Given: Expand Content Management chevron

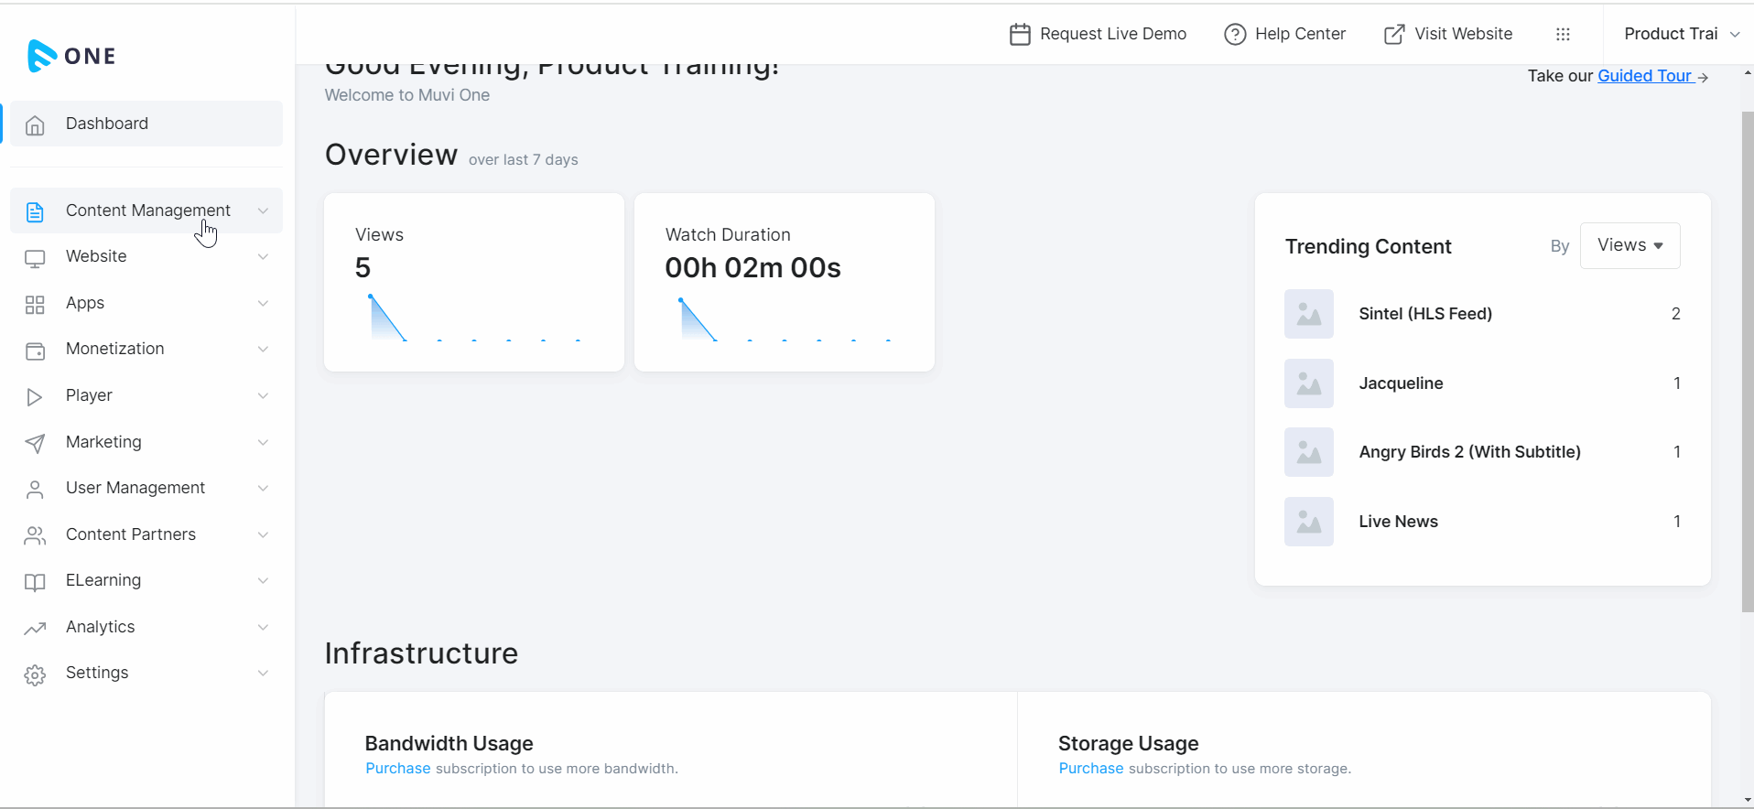Looking at the screenshot, I should point(263,210).
